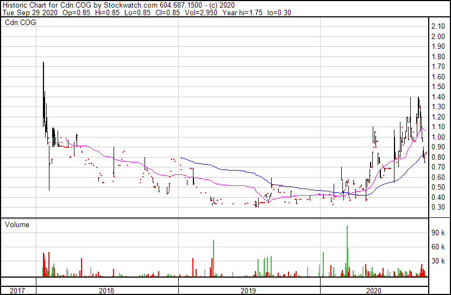The width and height of the screenshot is (451, 295).
Task: Click the 0.50 price axis label
Action: 438,187
